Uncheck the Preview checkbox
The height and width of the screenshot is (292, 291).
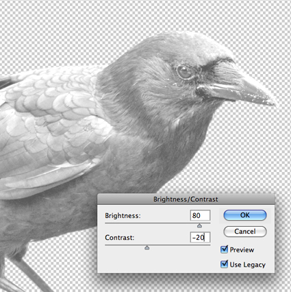pyautogui.click(x=224, y=250)
